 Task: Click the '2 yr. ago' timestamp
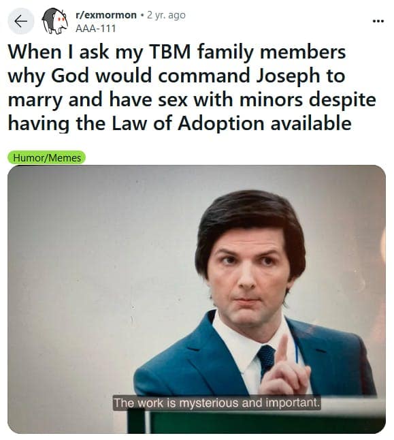tap(166, 15)
